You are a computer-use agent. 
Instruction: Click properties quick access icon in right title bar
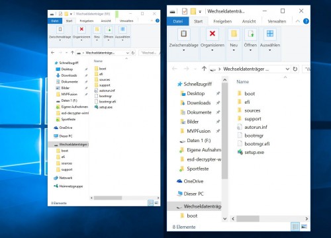click(x=185, y=11)
